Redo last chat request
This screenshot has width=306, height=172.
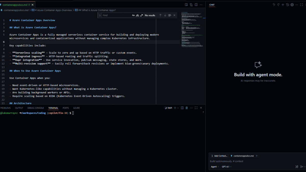coord(278,5)
